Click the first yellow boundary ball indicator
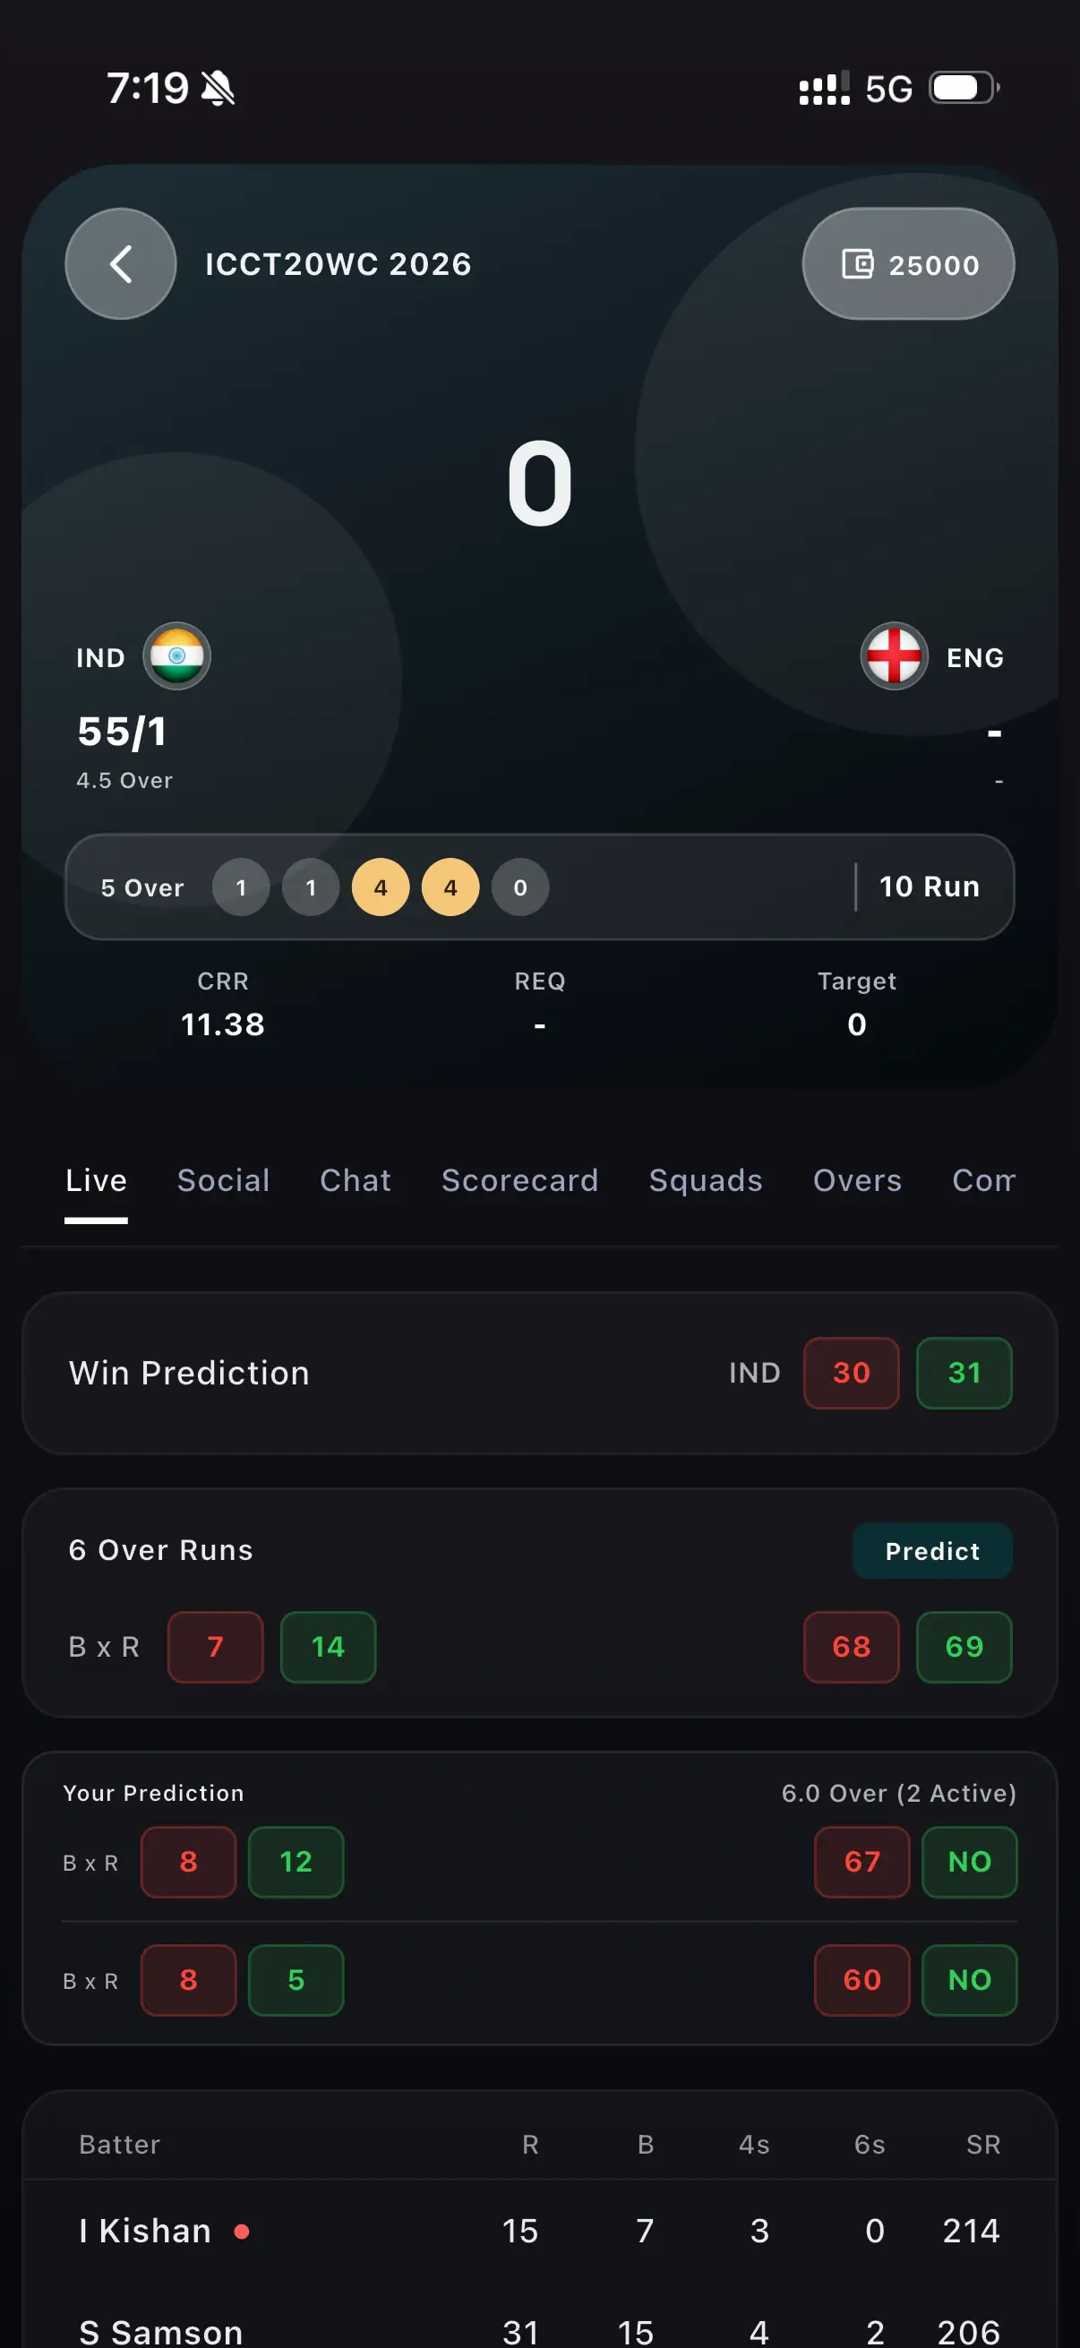 point(380,887)
